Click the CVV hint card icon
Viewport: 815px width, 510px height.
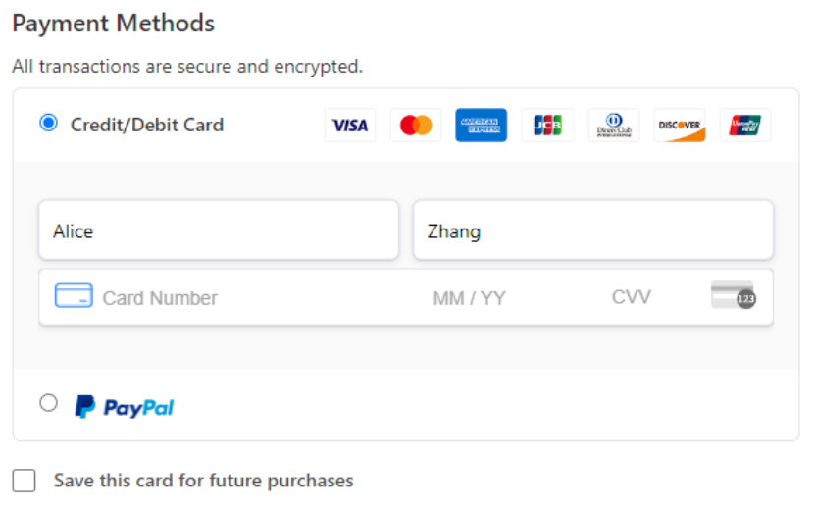(734, 295)
